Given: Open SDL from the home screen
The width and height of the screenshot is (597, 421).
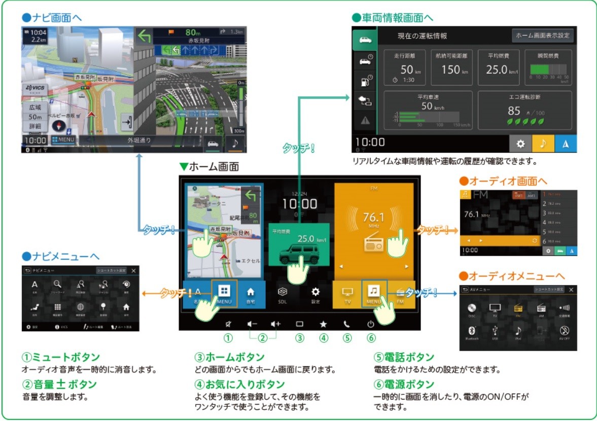Looking at the screenshot, I should pos(283,295).
